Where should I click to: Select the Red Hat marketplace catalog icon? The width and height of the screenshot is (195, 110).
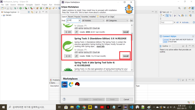click(77, 84)
